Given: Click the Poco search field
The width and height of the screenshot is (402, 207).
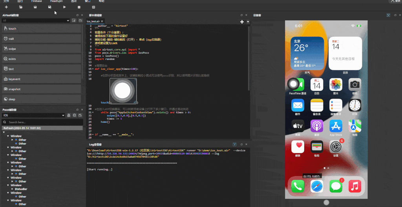Looking at the screenshot, I should [42, 122].
